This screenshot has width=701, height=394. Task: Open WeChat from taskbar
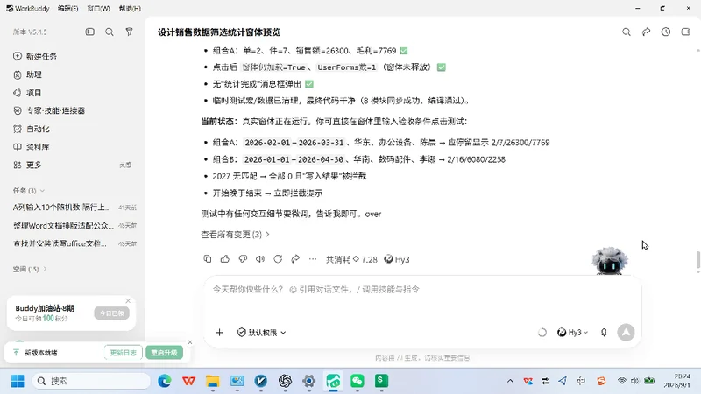pos(358,381)
